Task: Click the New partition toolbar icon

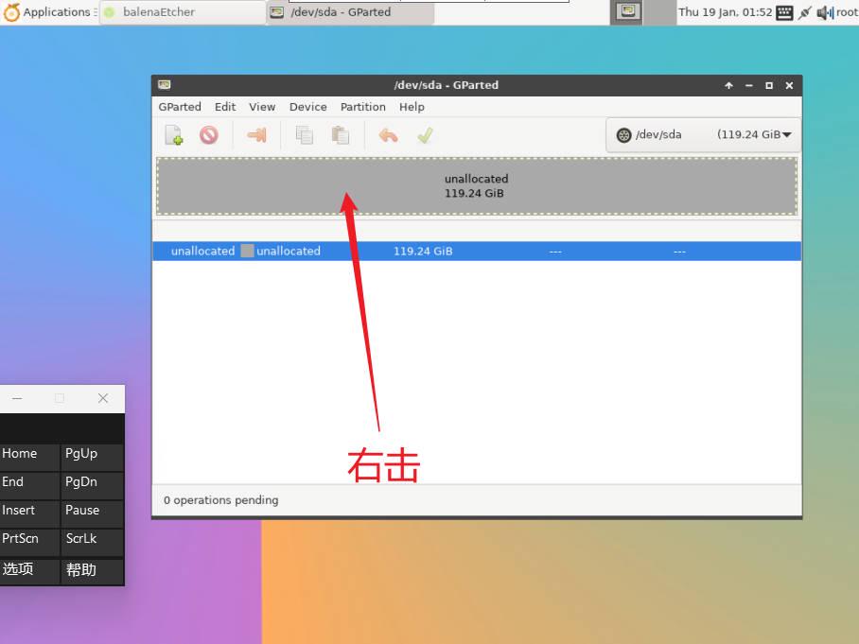Action: coord(174,134)
